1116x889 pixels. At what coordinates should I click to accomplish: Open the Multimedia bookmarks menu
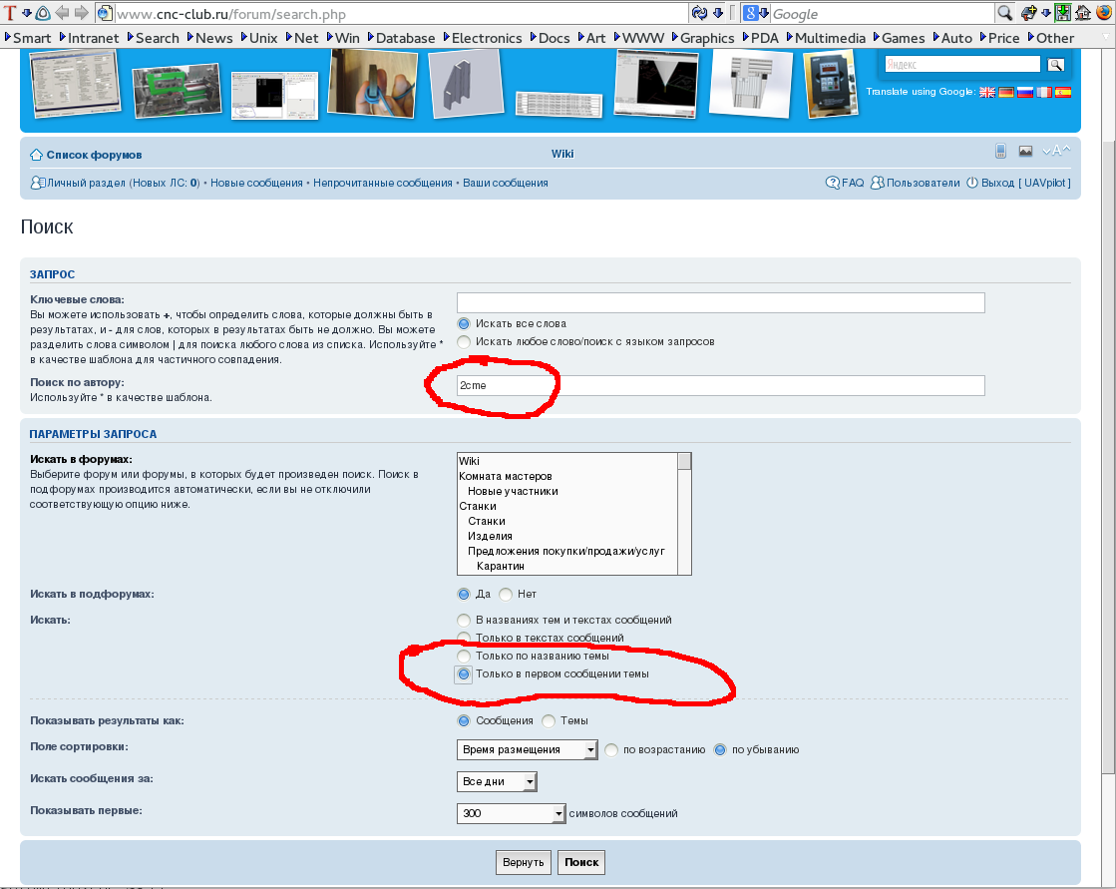827,38
